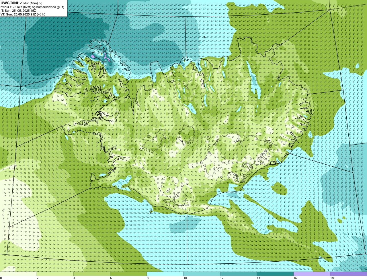This screenshot has height=280, width=367.
Task: Click the legend scale label '4'
Action: point(74,278)
